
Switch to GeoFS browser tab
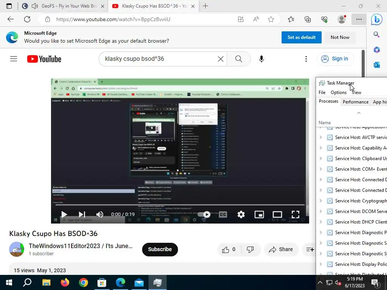click(63, 6)
